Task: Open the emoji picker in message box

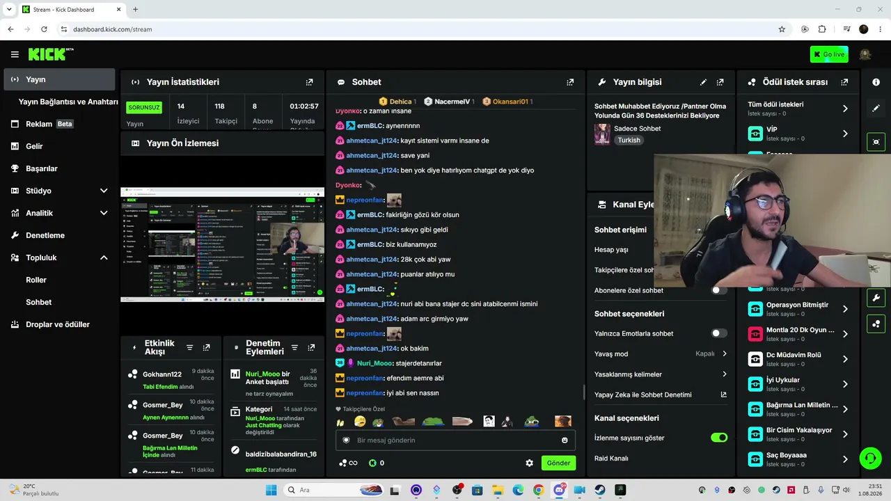Action: [565, 440]
